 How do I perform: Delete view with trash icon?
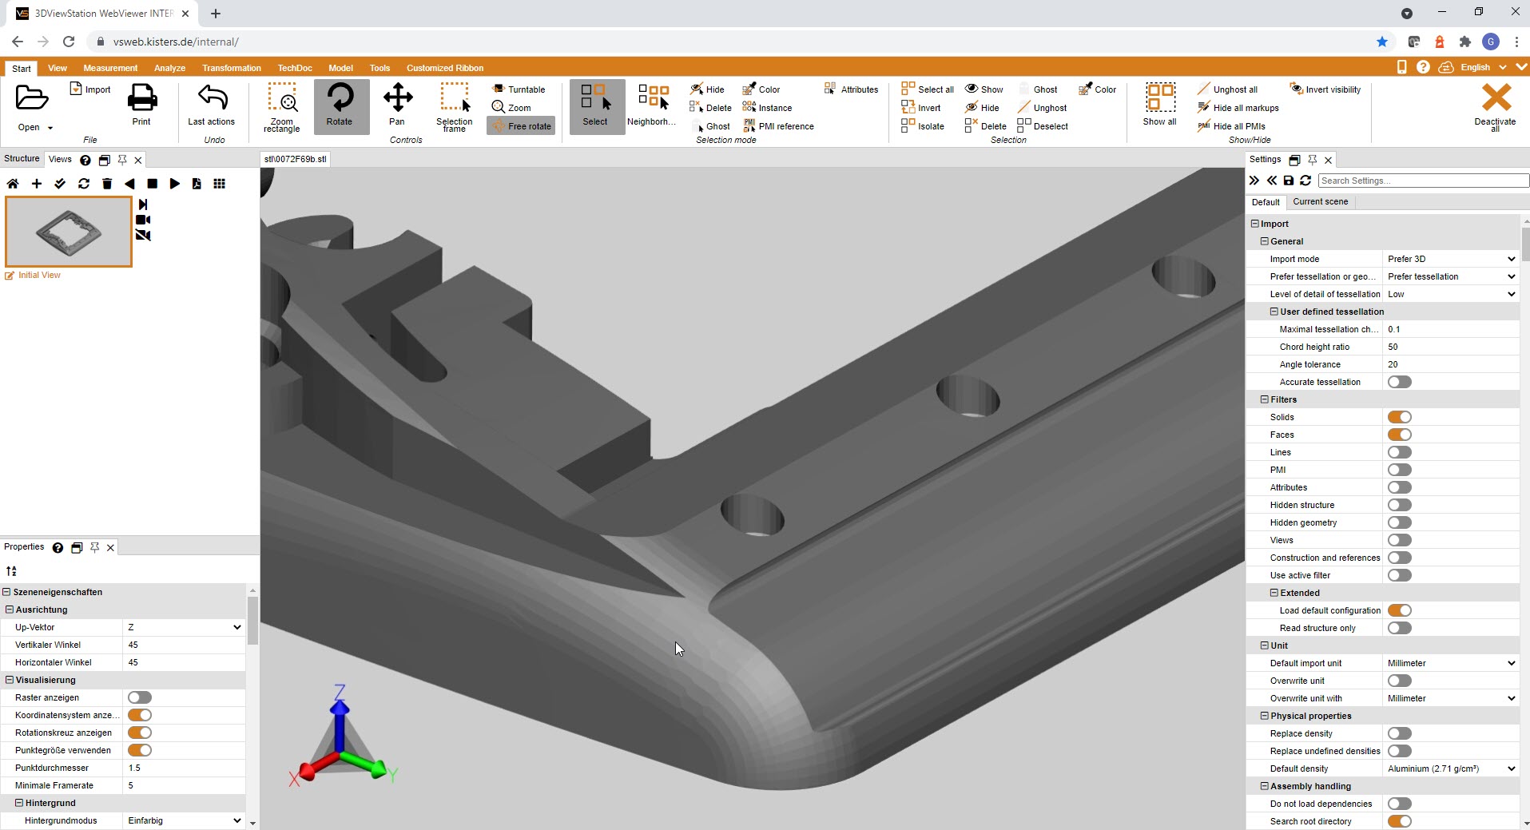(107, 184)
